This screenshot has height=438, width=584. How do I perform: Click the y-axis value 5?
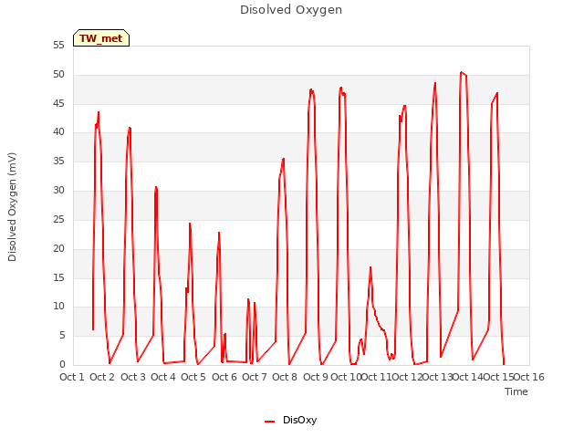[62, 336]
